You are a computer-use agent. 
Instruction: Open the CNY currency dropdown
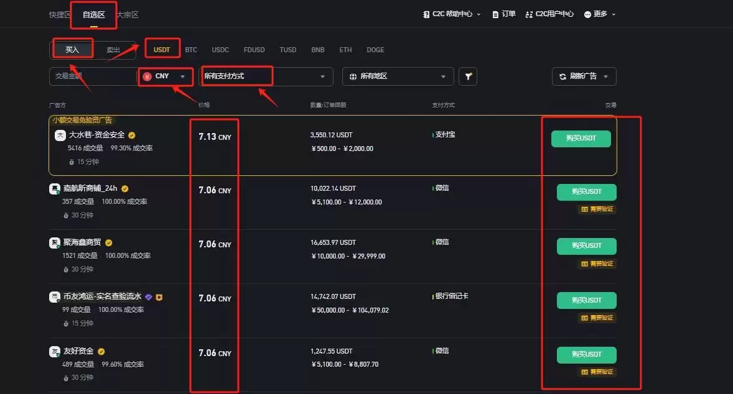coord(165,76)
